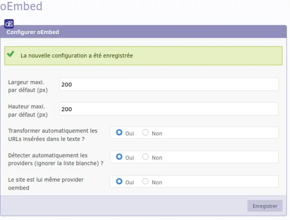The height and width of the screenshot is (220, 290).
Task: Select Oui for site as oembed provider
Action: (x=119, y=181)
